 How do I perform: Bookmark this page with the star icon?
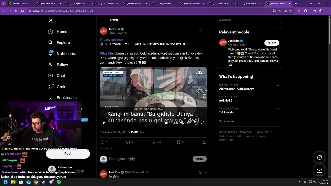tap(291, 11)
